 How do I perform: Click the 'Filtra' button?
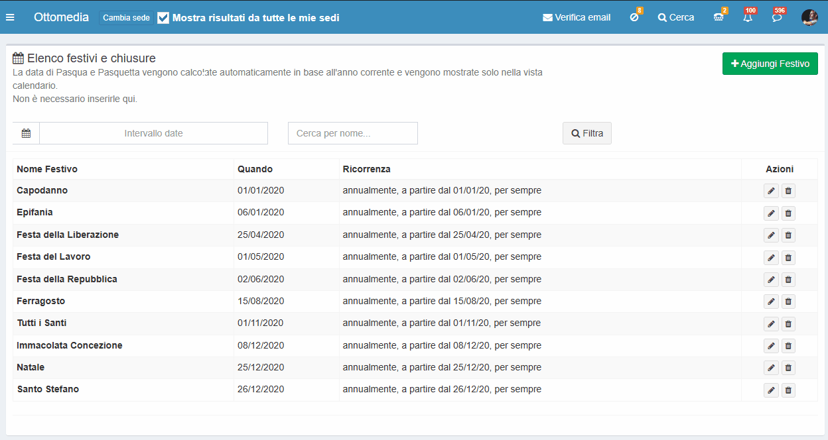[x=586, y=133]
